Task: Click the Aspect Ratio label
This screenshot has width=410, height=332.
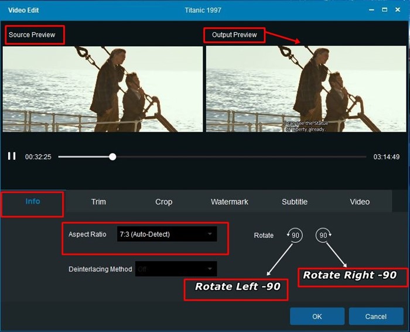Action: tap(87, 234)
